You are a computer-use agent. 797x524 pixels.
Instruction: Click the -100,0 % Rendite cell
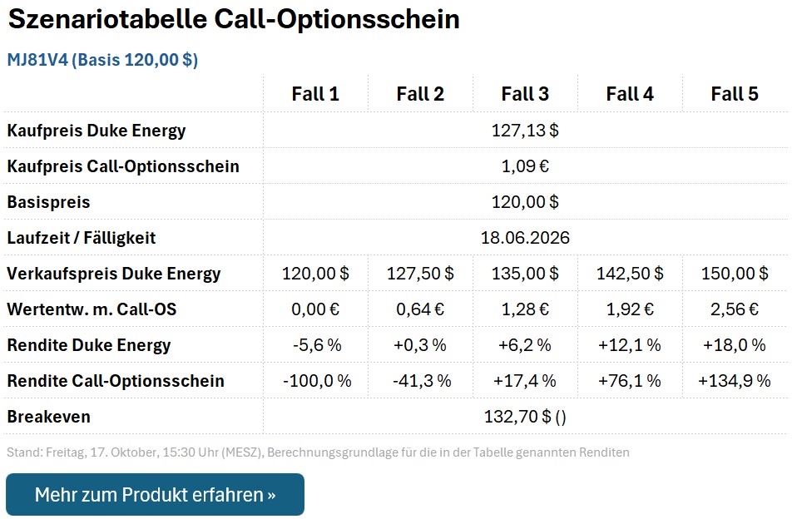click(x=316, y=381)
